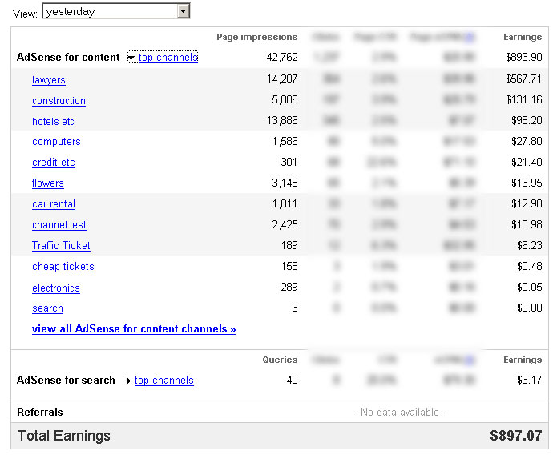Open the construction channel link
This screenshot has width=557, height=455.
pyautogui.click(x=59, y=101)
